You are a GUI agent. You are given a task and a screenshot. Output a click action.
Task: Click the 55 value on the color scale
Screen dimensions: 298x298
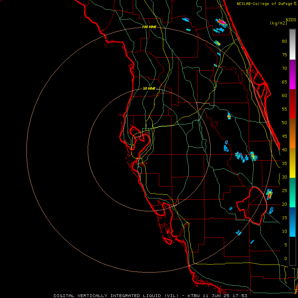point(284,109)
